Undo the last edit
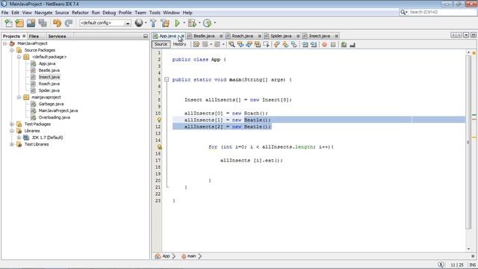 (x=57, y=23)
